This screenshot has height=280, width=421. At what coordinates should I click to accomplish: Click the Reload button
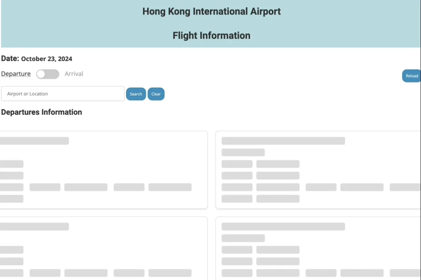click(411, 76)
